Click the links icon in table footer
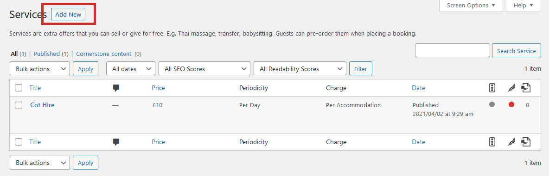This screenshot has height=176, width=549. point(526,142)
